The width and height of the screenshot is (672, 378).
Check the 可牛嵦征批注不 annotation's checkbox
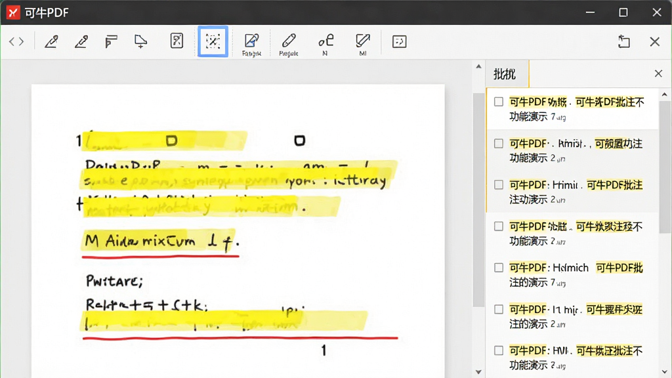pos(499,350)
